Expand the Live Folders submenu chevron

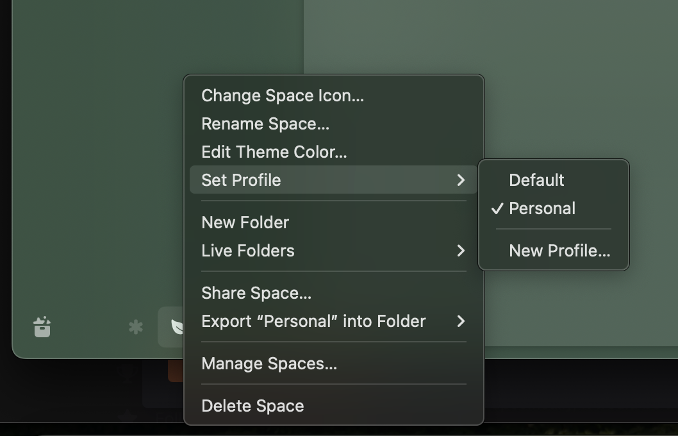click(x=461, y=251)
